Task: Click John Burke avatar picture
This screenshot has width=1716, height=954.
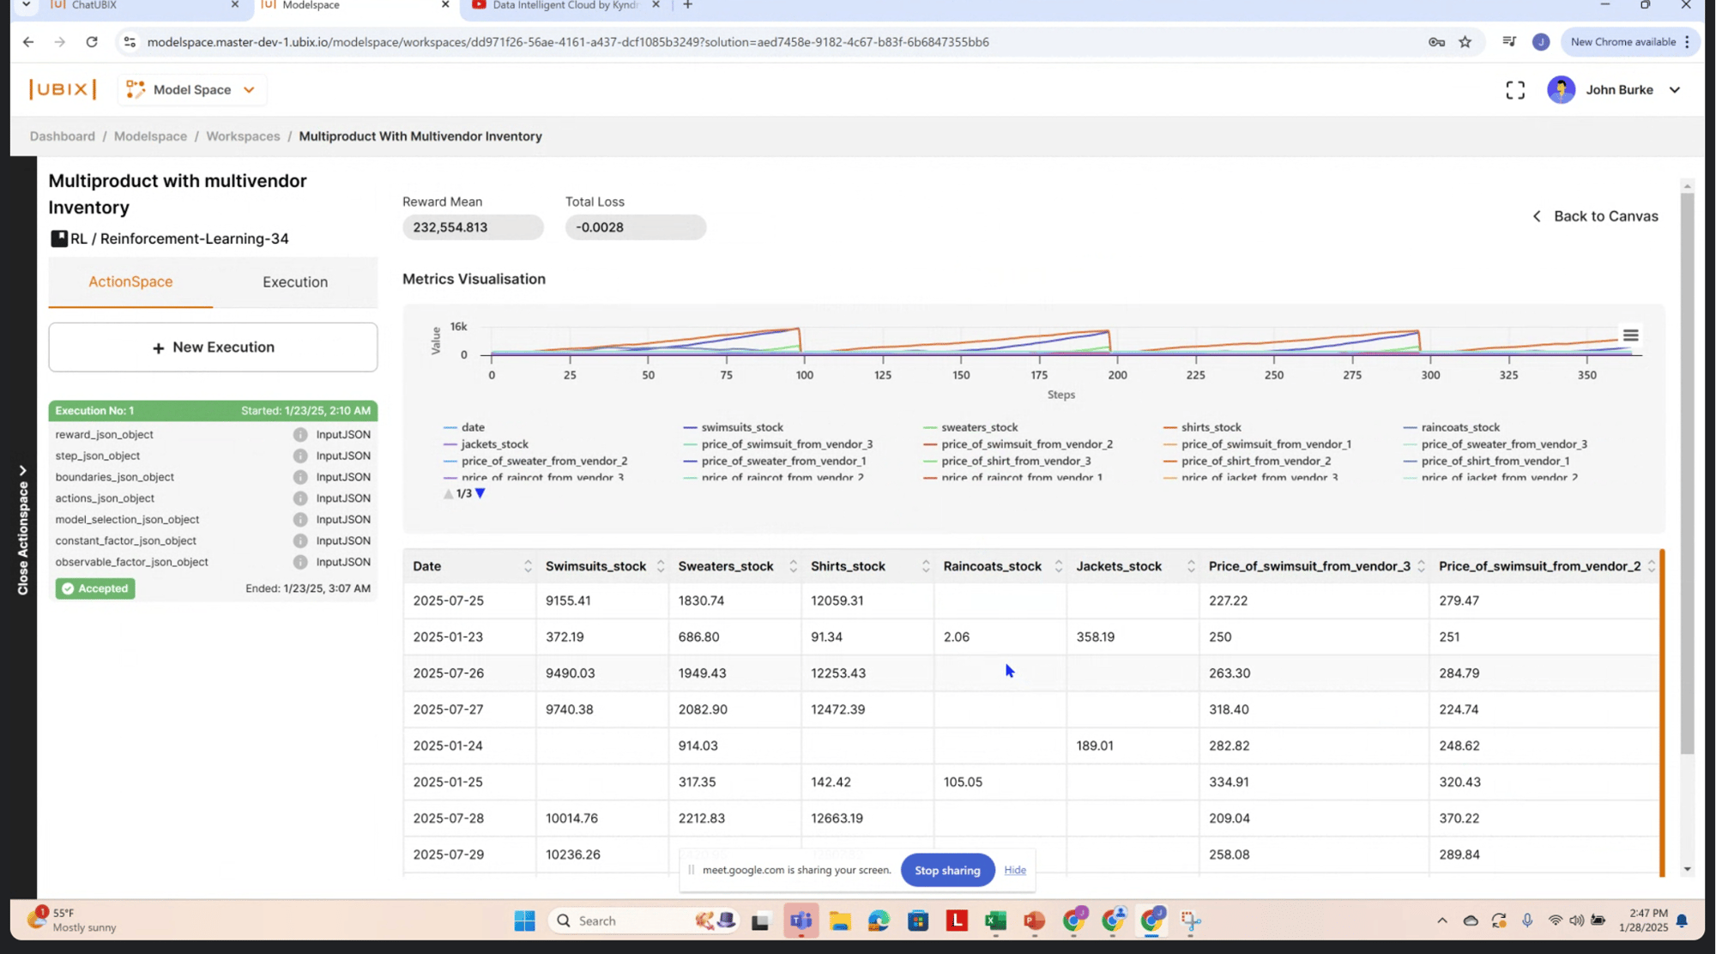Action: click(1561, 89)
